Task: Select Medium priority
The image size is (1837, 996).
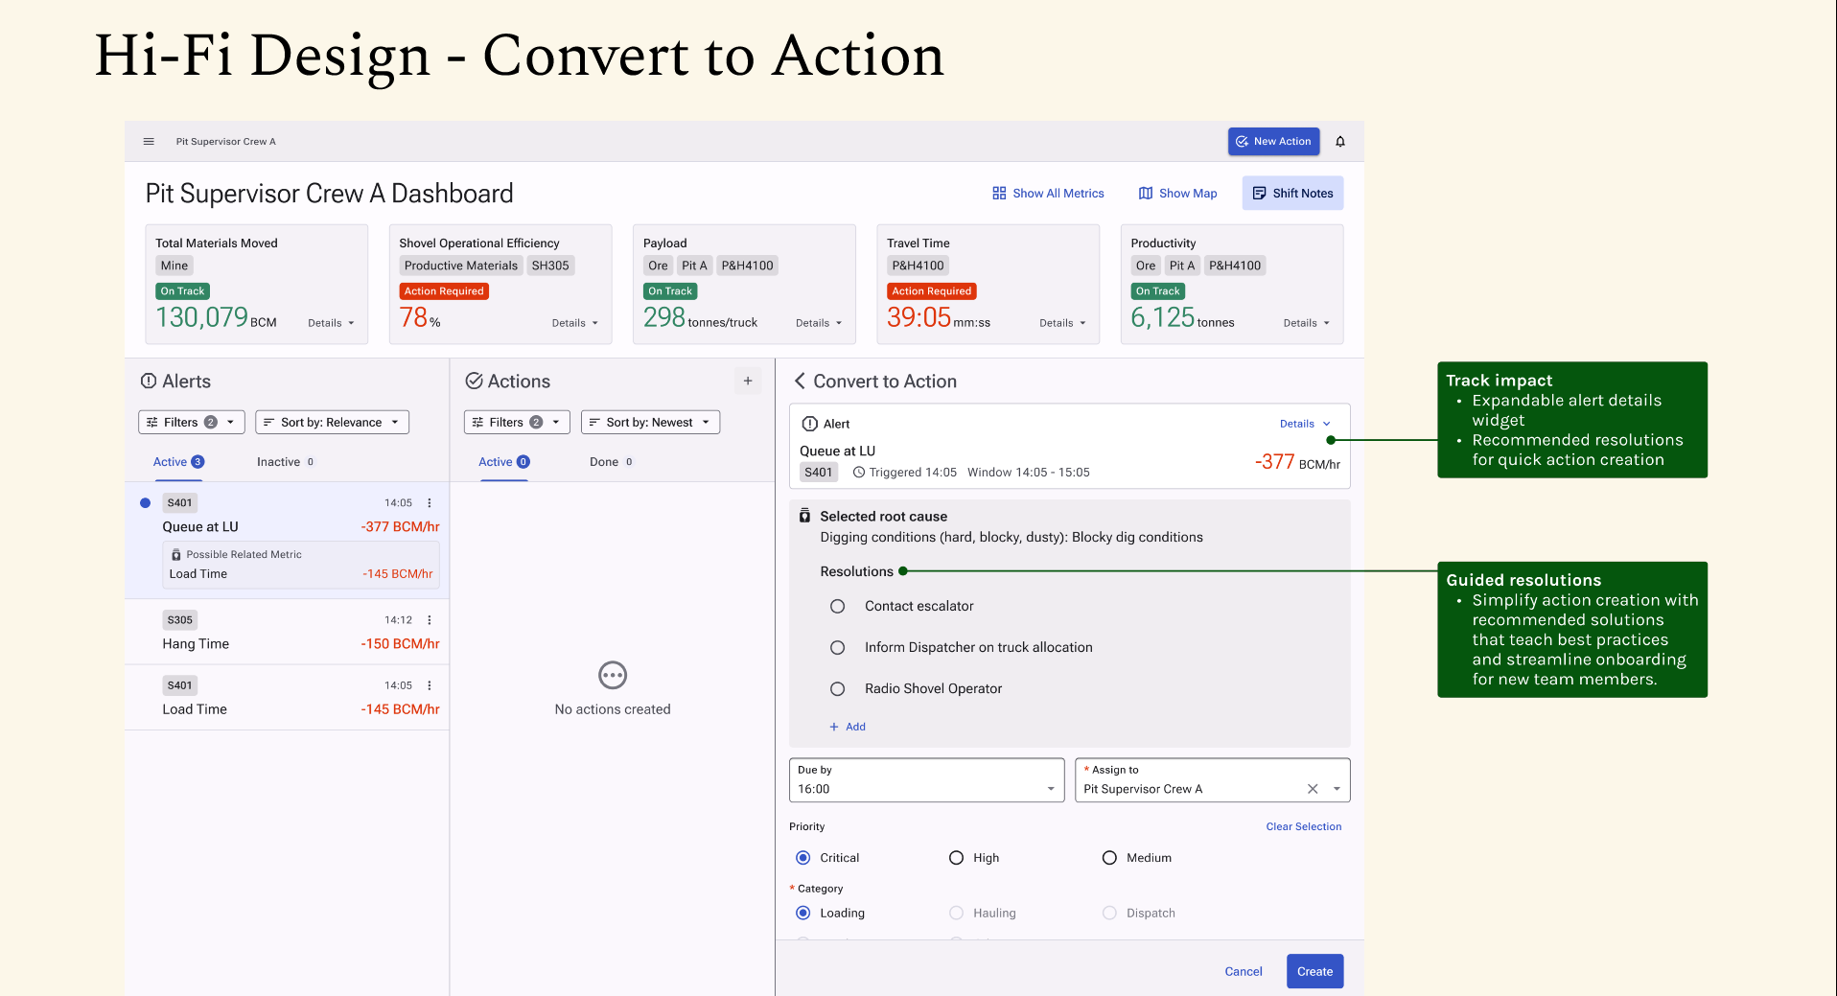Action: coord(1109,858)
